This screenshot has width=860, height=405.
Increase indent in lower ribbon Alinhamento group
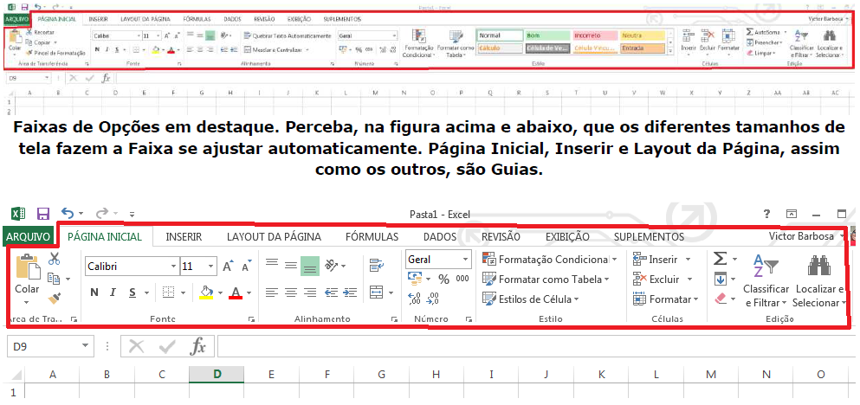(350, 292)
